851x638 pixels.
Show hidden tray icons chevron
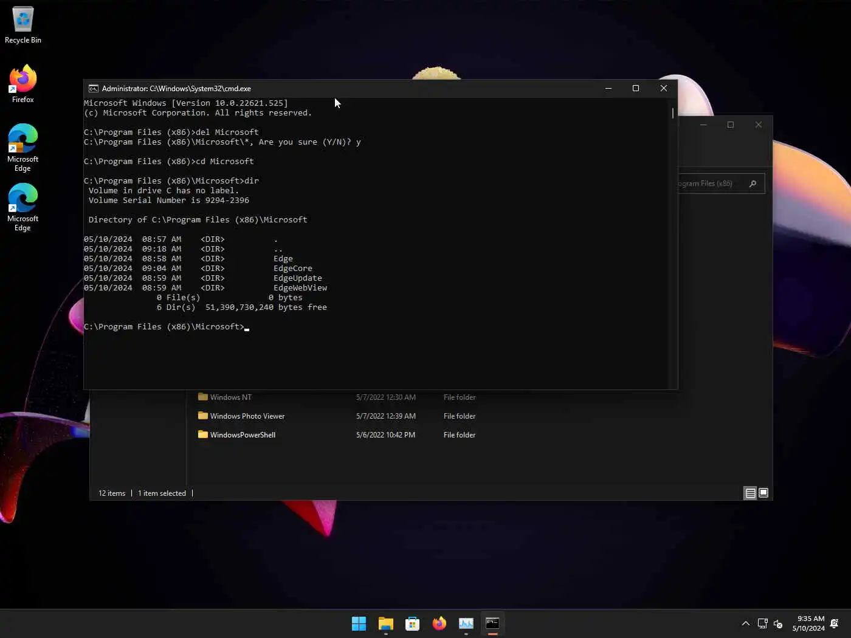click(x=746, y=623)
